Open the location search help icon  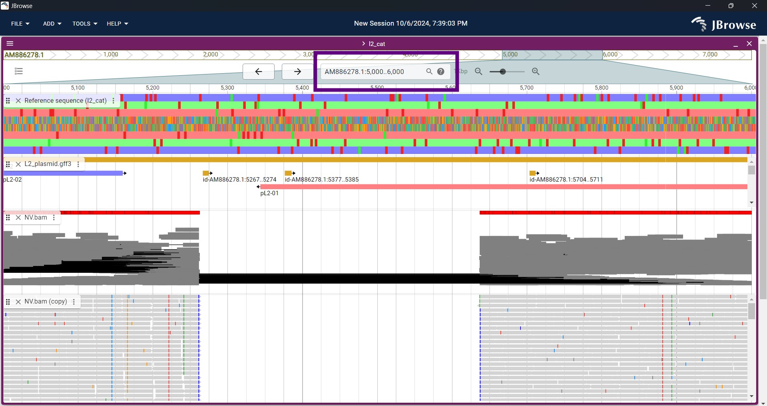pos(440,72)
